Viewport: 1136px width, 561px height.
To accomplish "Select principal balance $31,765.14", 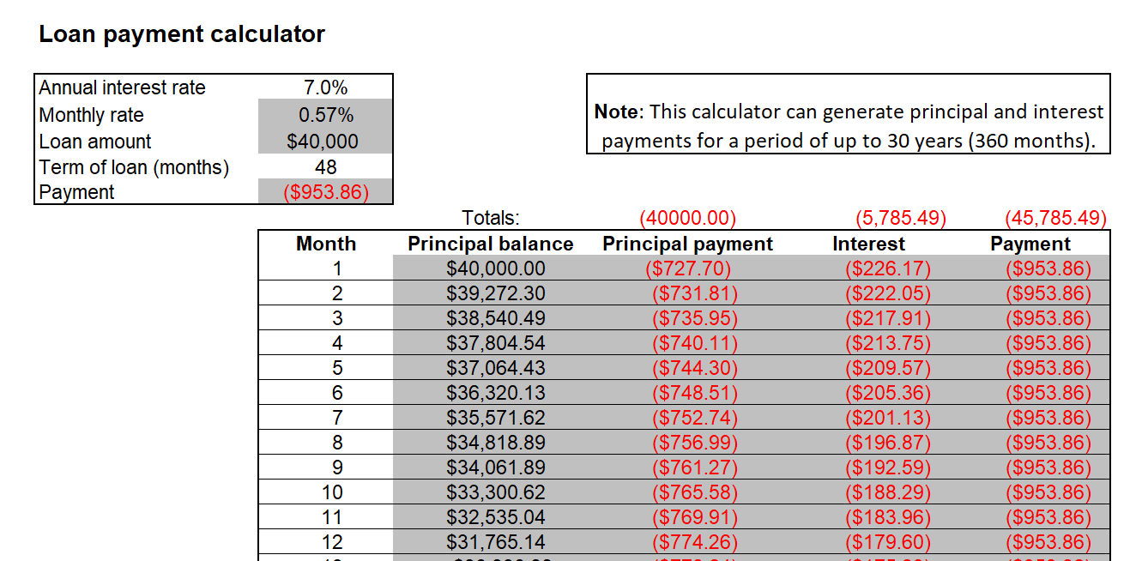I will (496, 542).
